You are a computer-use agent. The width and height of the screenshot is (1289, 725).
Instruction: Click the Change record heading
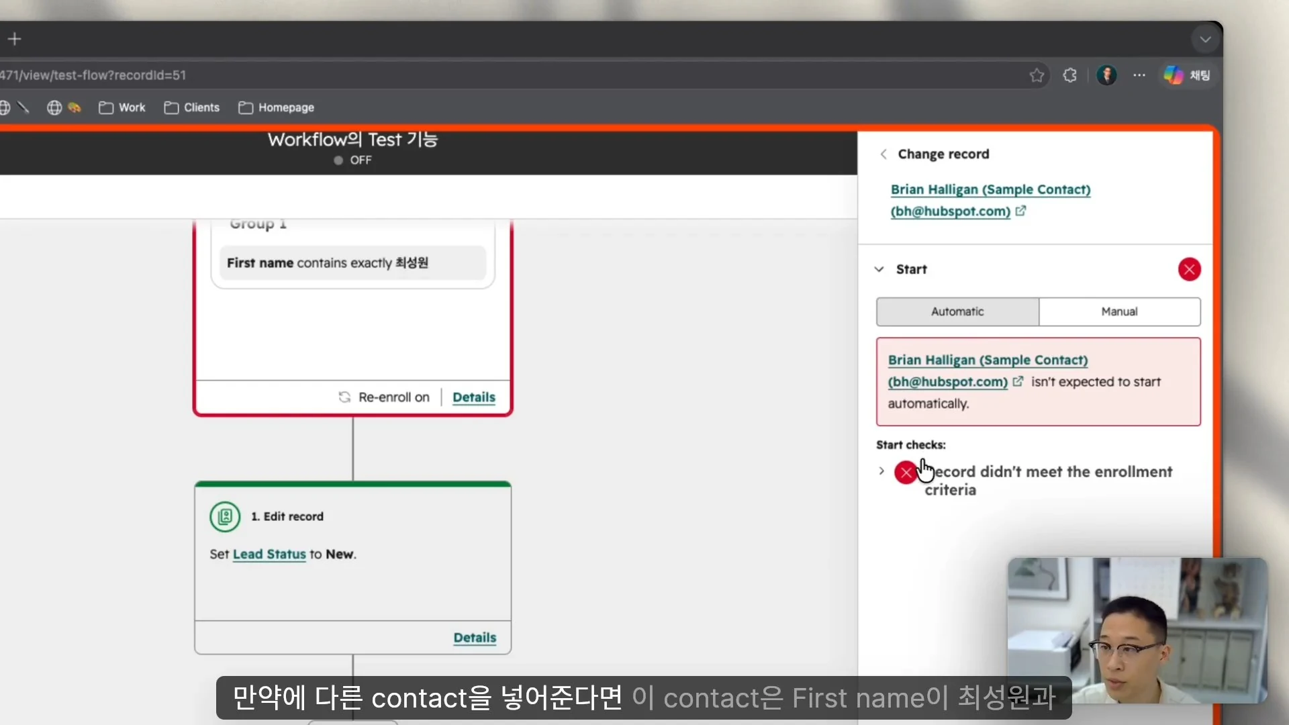943,154
